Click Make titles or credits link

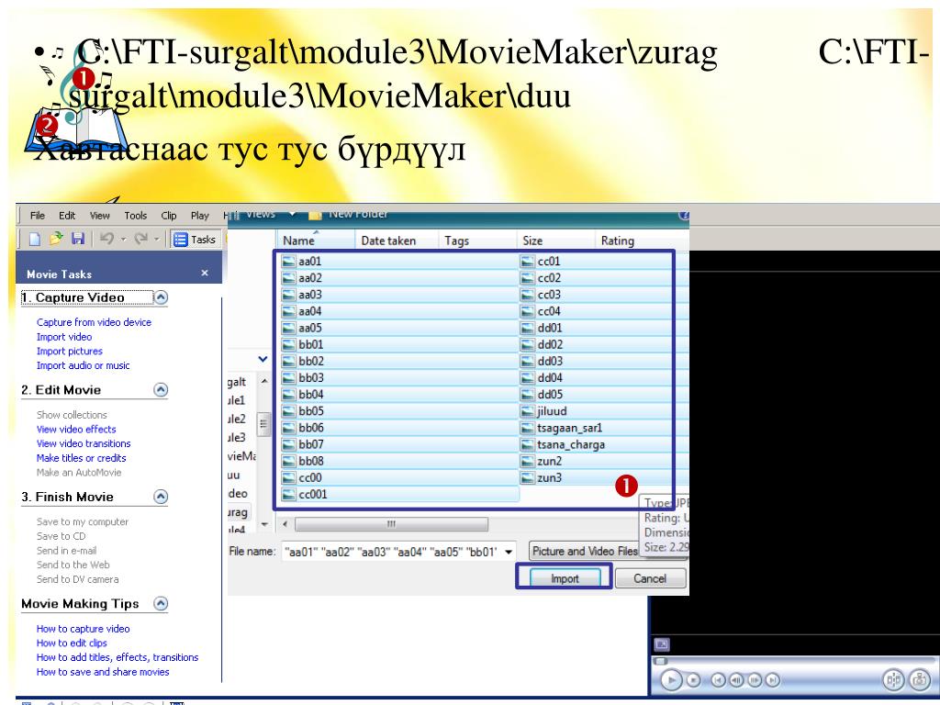click(82, 458)
